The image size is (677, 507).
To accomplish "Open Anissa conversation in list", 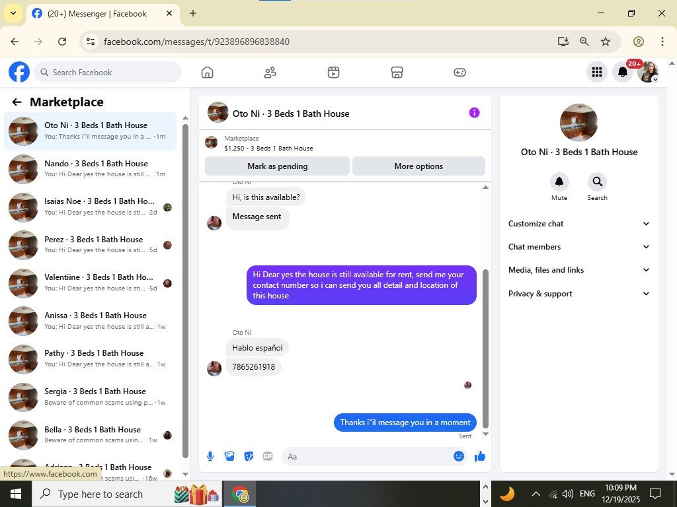I will (90, 321).
